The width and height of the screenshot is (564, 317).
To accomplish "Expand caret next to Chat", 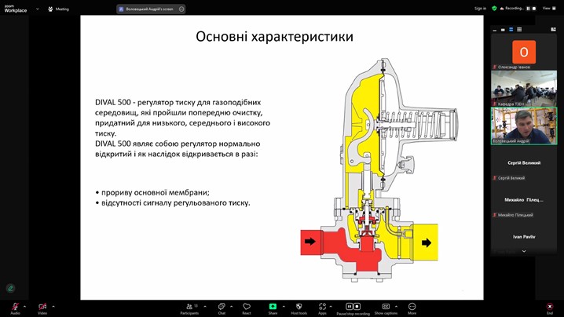I will coord(231,307).
